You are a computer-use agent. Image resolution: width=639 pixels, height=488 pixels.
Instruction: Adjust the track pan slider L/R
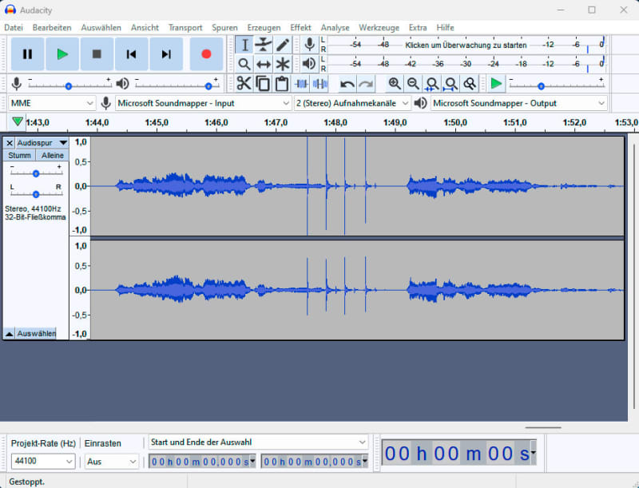pos(36,194)
